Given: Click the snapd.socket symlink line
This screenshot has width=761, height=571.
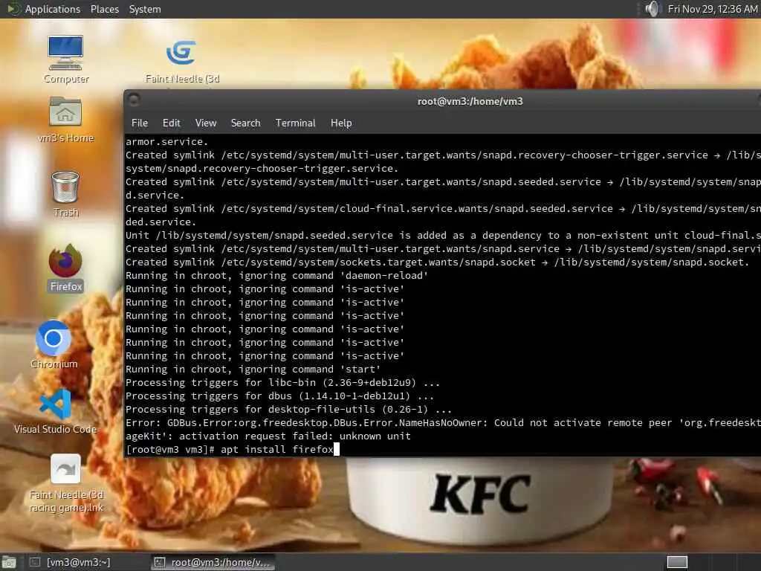Looking at the screenshot, I should click(x=437, y=262).
